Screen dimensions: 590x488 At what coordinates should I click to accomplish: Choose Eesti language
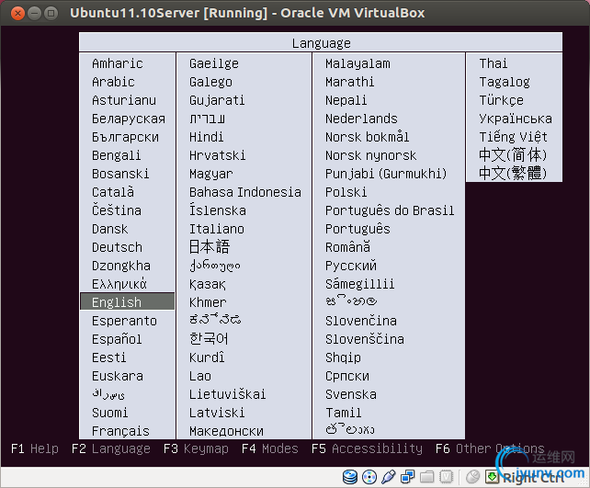[109, 357]
